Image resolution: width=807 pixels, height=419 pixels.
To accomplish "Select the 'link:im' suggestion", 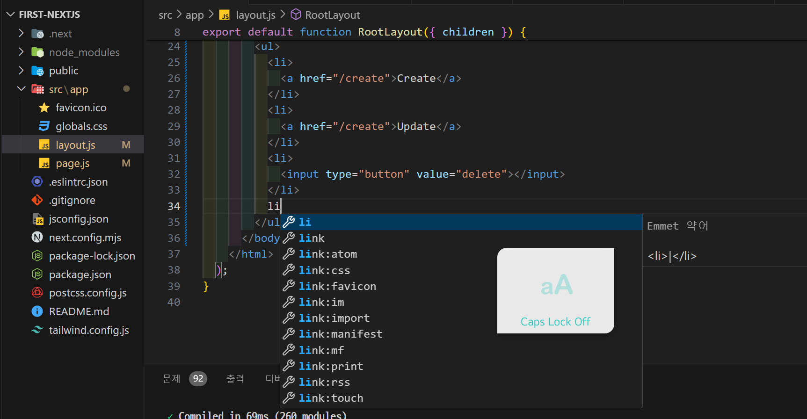I will coord(461,302).
